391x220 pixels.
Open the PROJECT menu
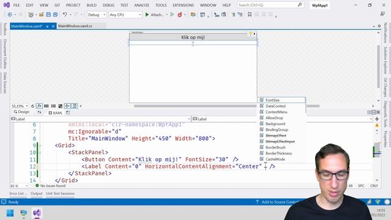coord(73,5)
